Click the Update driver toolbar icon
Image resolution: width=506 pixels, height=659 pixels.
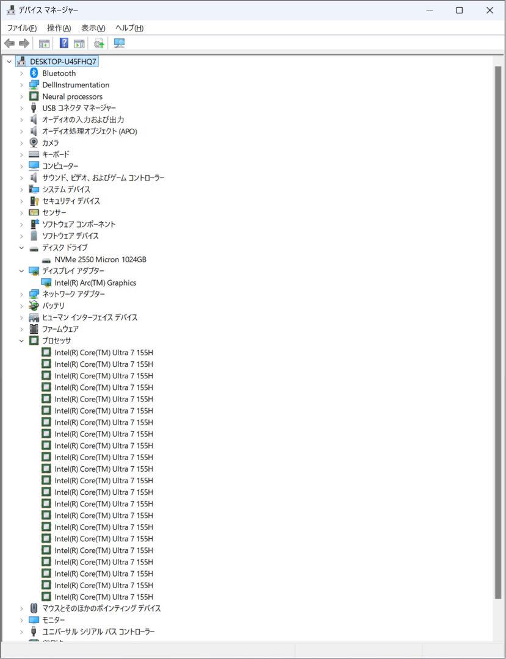click(99, 43)
